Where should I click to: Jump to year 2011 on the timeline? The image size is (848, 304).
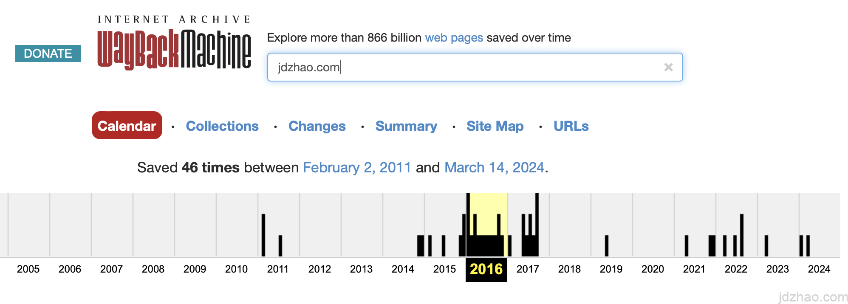click(277, 269)
